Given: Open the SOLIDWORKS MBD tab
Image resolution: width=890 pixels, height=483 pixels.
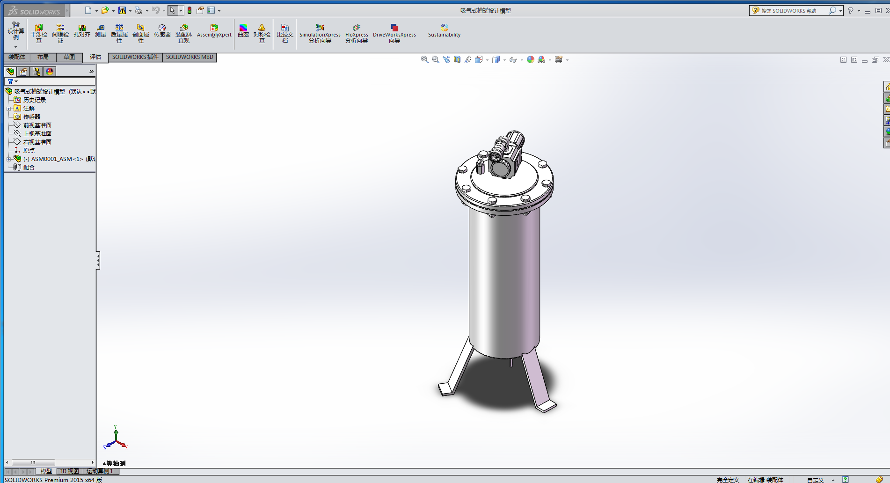Looking at the screenshot, I should (190, 57).
